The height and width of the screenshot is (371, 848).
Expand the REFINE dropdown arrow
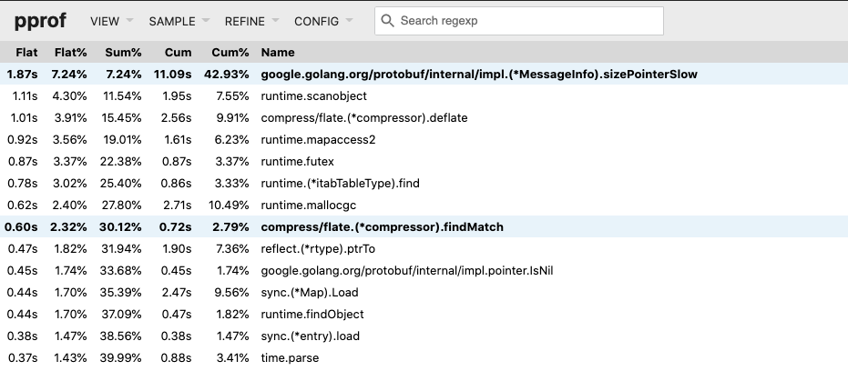275,21
